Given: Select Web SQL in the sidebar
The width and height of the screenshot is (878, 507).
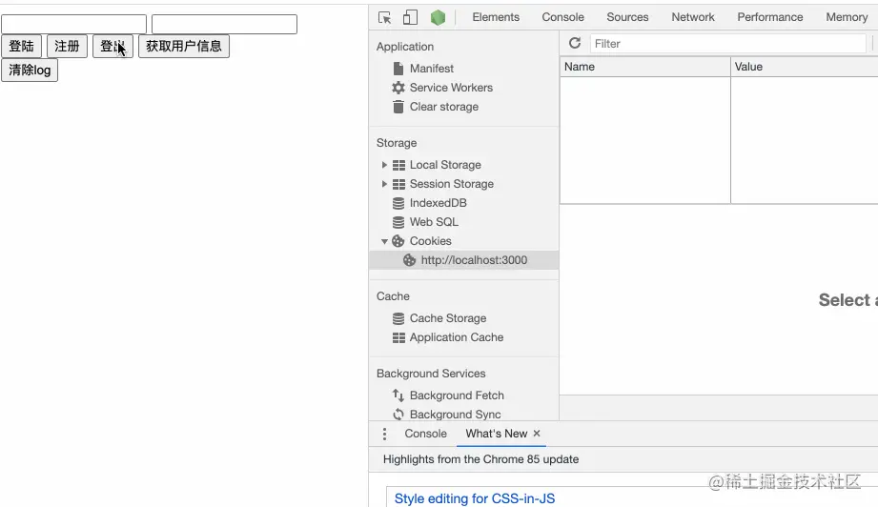Looking at the screenshot, I should [434, 222].
